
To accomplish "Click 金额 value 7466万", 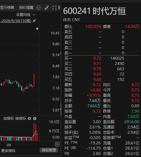I will pyautogui.click(x=94, y=106).
